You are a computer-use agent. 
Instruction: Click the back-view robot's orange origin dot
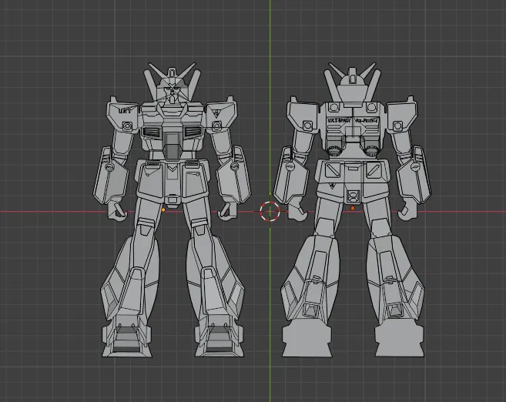pos(353,209)
